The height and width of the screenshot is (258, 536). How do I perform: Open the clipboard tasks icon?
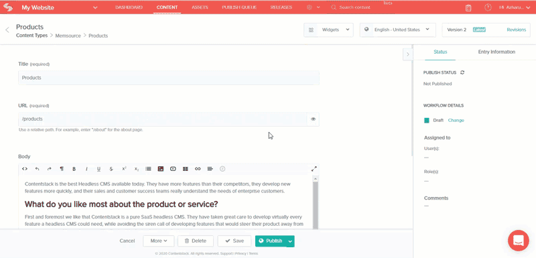pyautogui.click(x=468, y=8)
